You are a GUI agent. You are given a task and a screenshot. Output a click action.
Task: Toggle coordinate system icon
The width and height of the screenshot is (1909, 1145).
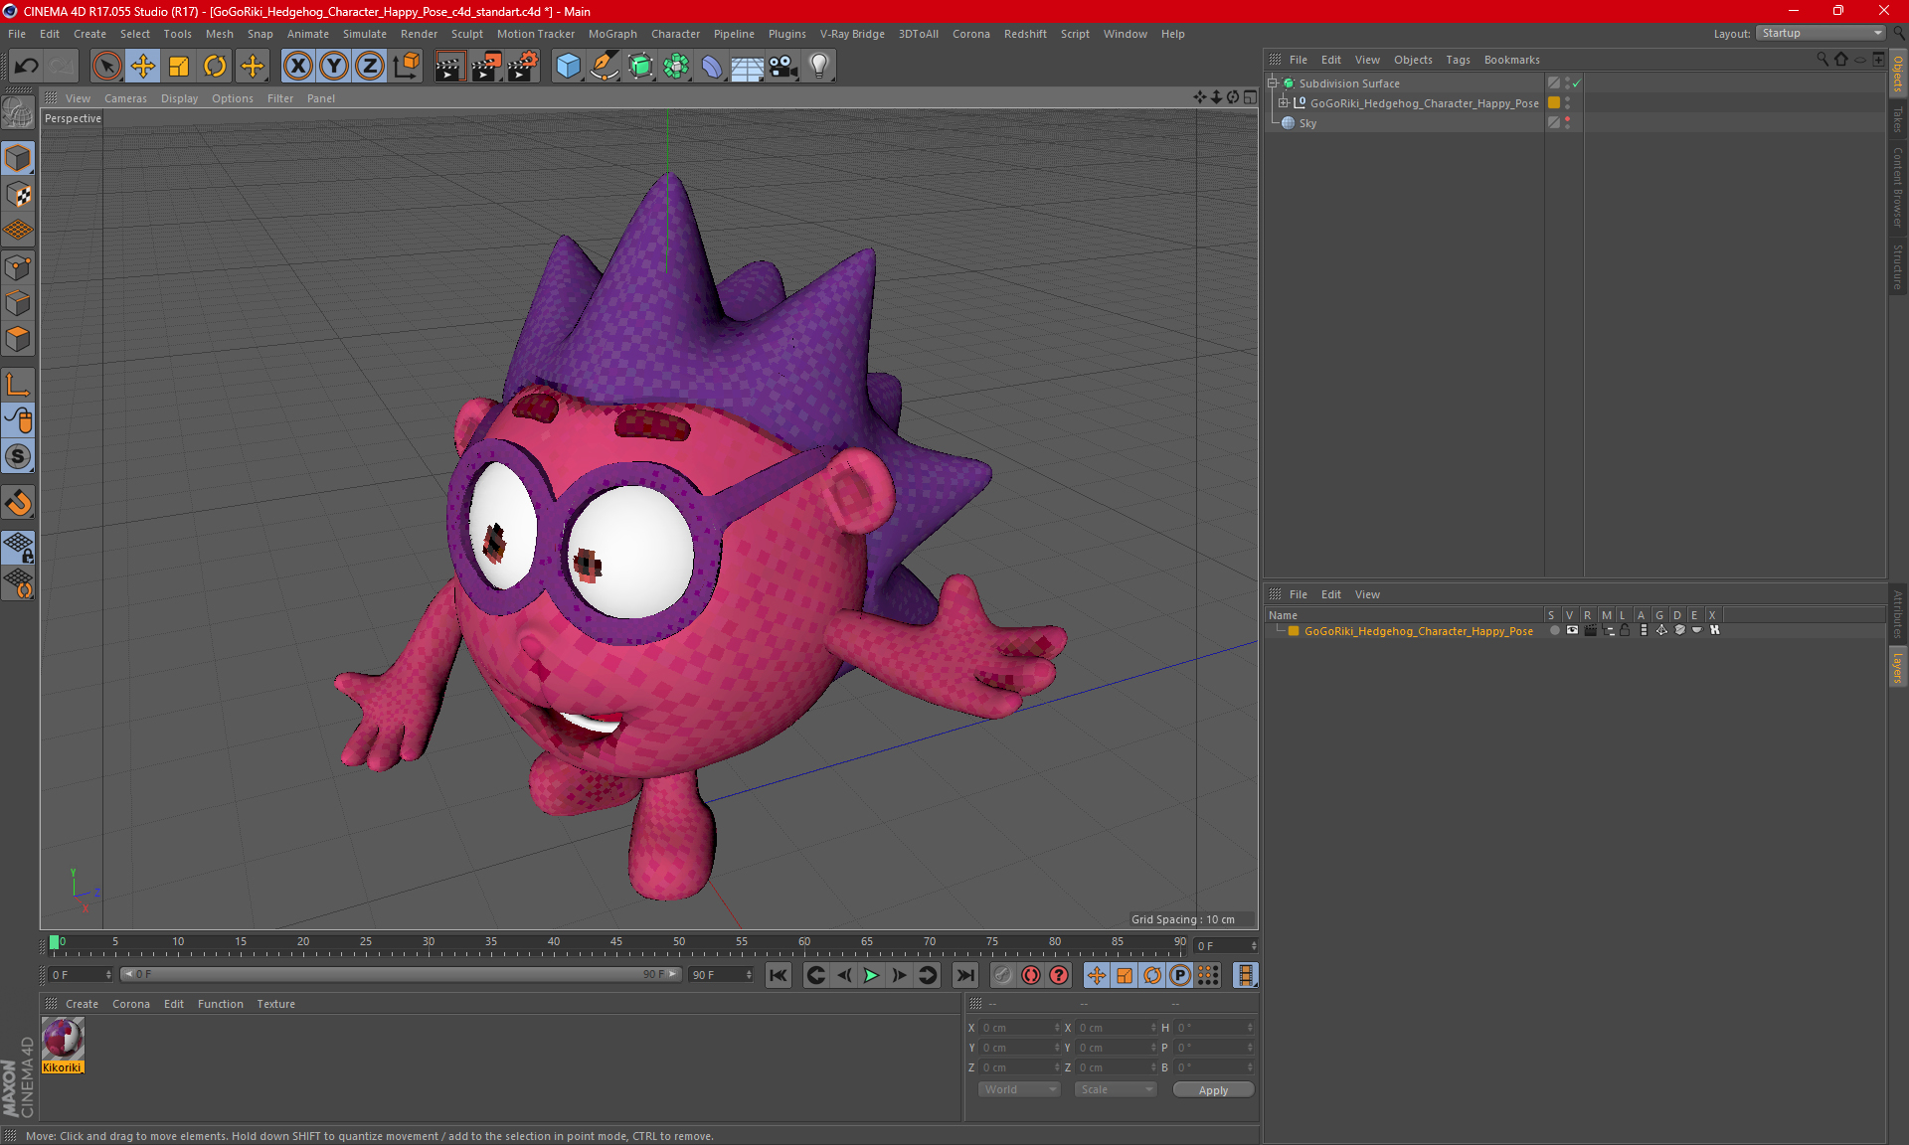406,66
